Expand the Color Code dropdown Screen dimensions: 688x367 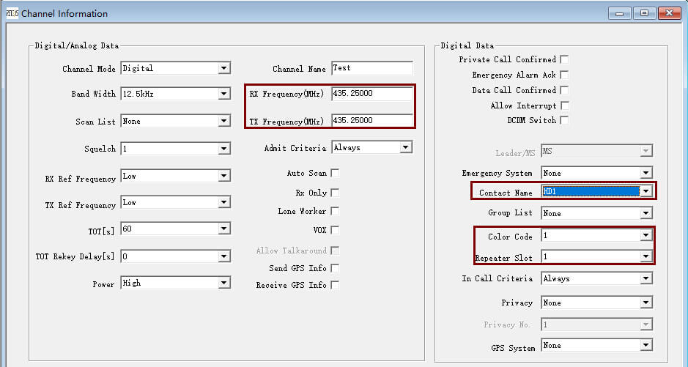646,236
